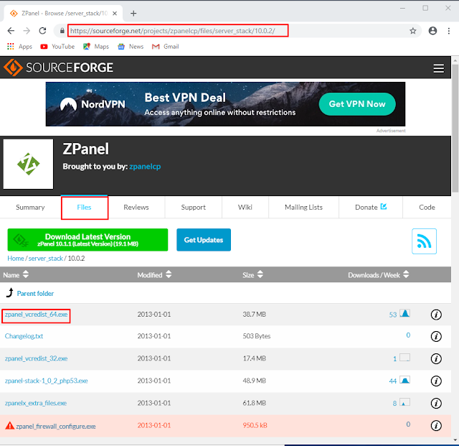Click the page vertical scrollbar thumb
Image resolution: width=459 pixels, height=446 pixels.
pyautogui.click(x=455, y=129)
